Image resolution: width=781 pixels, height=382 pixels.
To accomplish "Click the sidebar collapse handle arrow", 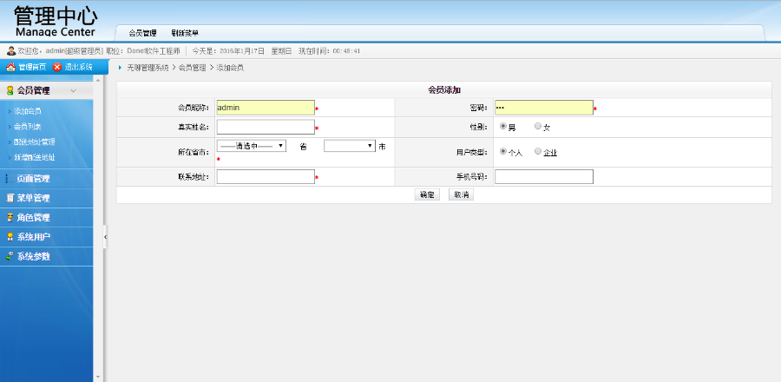I will pos(105,237).
